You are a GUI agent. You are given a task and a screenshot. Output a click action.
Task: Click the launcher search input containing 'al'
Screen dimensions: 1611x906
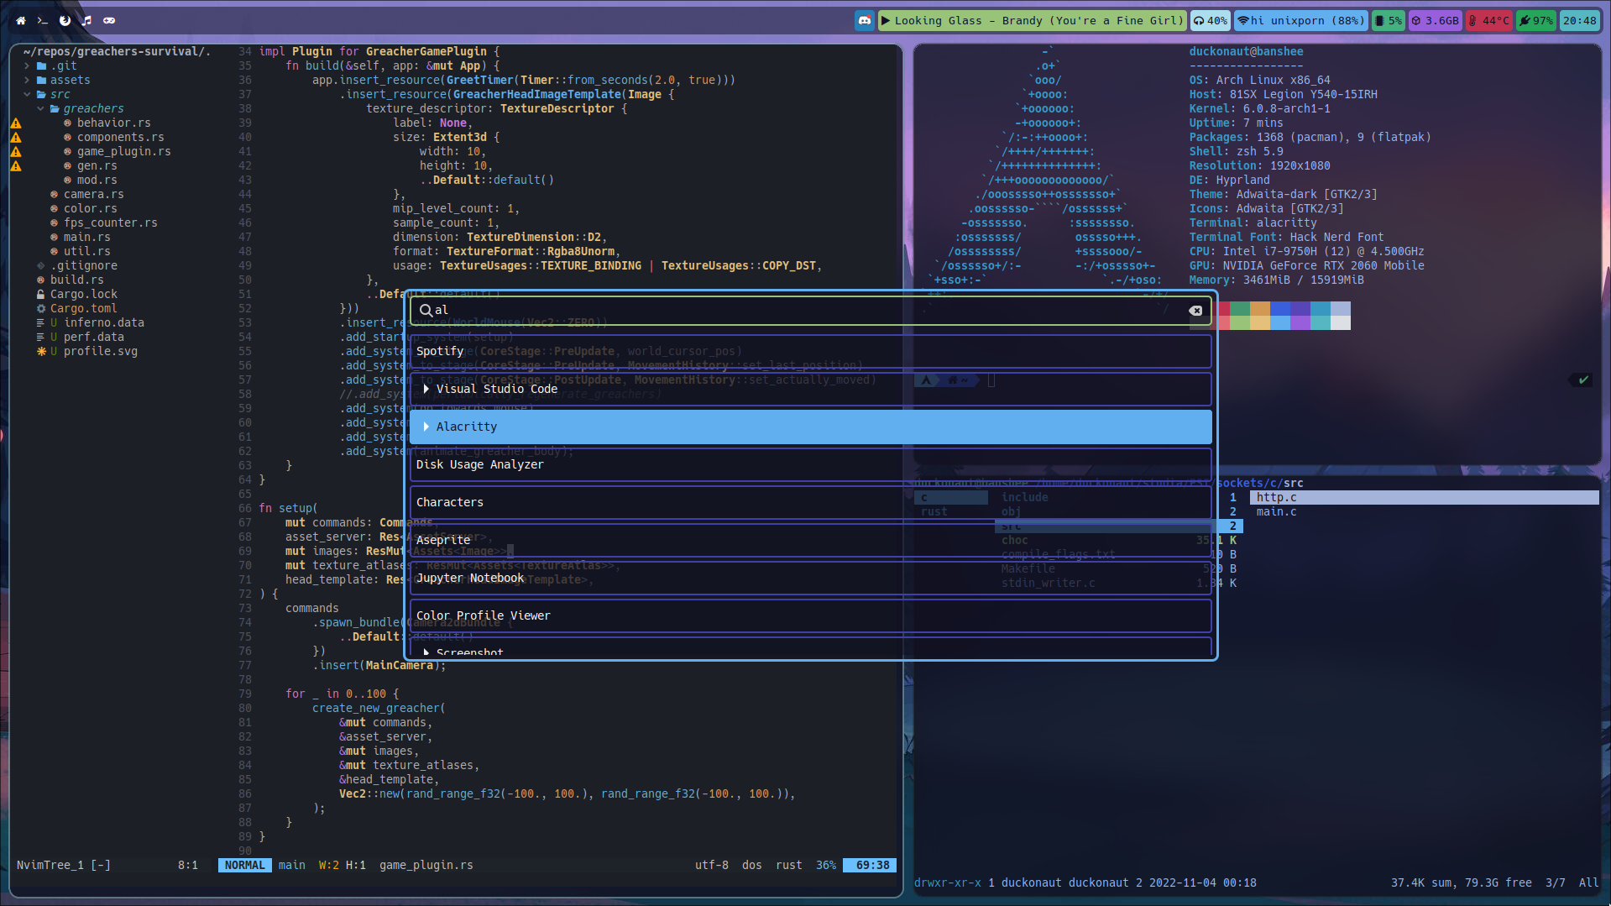pyautogui.click(x=811, y=311)
